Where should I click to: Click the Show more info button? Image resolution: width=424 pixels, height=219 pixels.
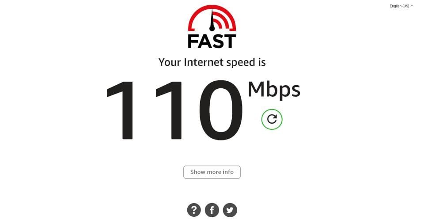212,172
